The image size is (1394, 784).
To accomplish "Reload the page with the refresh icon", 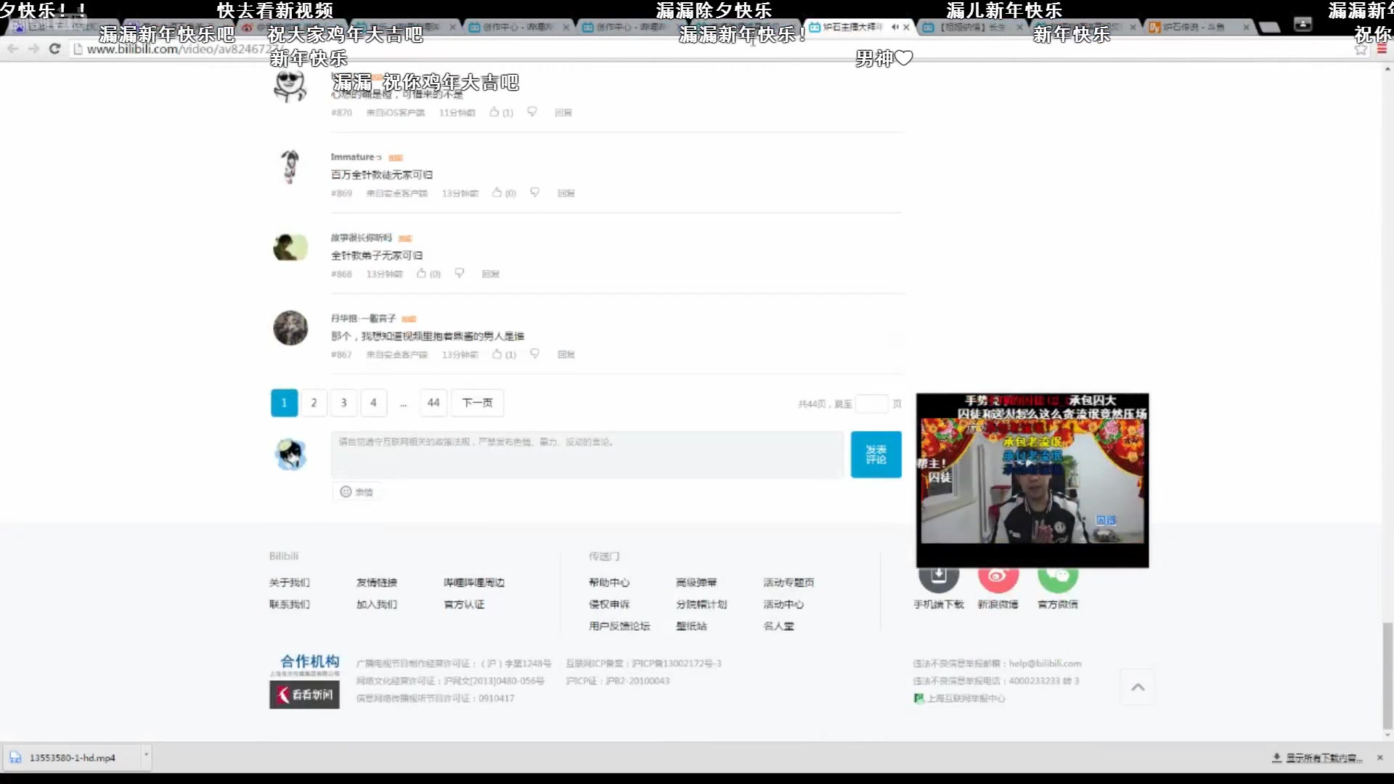I will pos(54,49).
